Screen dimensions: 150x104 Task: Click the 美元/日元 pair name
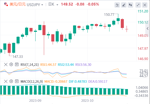click(17, 4)
